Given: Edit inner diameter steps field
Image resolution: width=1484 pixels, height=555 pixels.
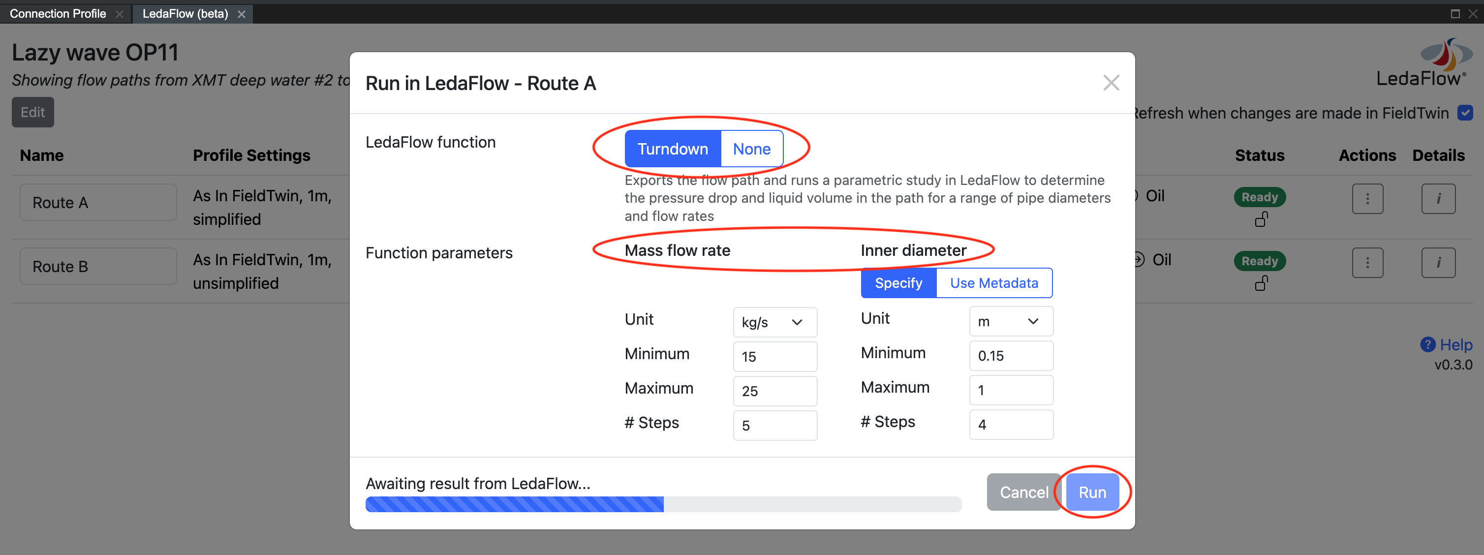Looking at the screenshot, I should pos(1011,424).
